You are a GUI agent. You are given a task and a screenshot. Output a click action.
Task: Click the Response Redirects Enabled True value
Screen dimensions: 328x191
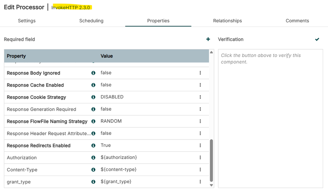click(x=106, y=145)
